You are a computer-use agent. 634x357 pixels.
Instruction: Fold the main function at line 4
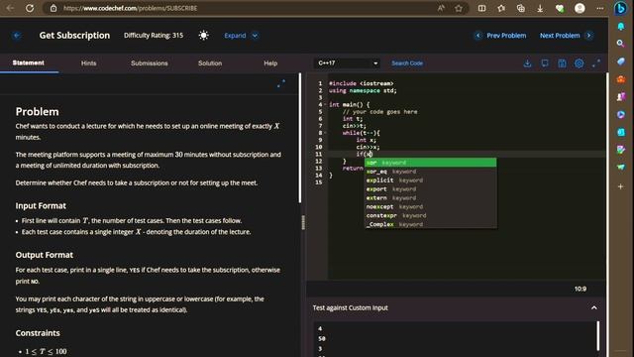tap(325, 104)
